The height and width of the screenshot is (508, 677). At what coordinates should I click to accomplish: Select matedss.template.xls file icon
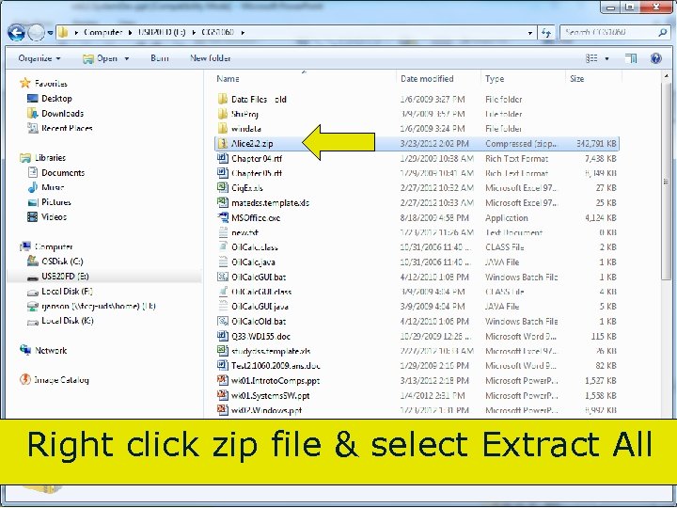[x=222, y=202]
